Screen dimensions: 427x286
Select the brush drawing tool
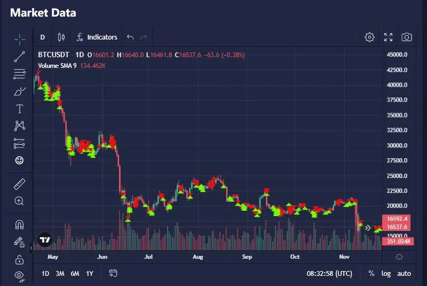19,91
